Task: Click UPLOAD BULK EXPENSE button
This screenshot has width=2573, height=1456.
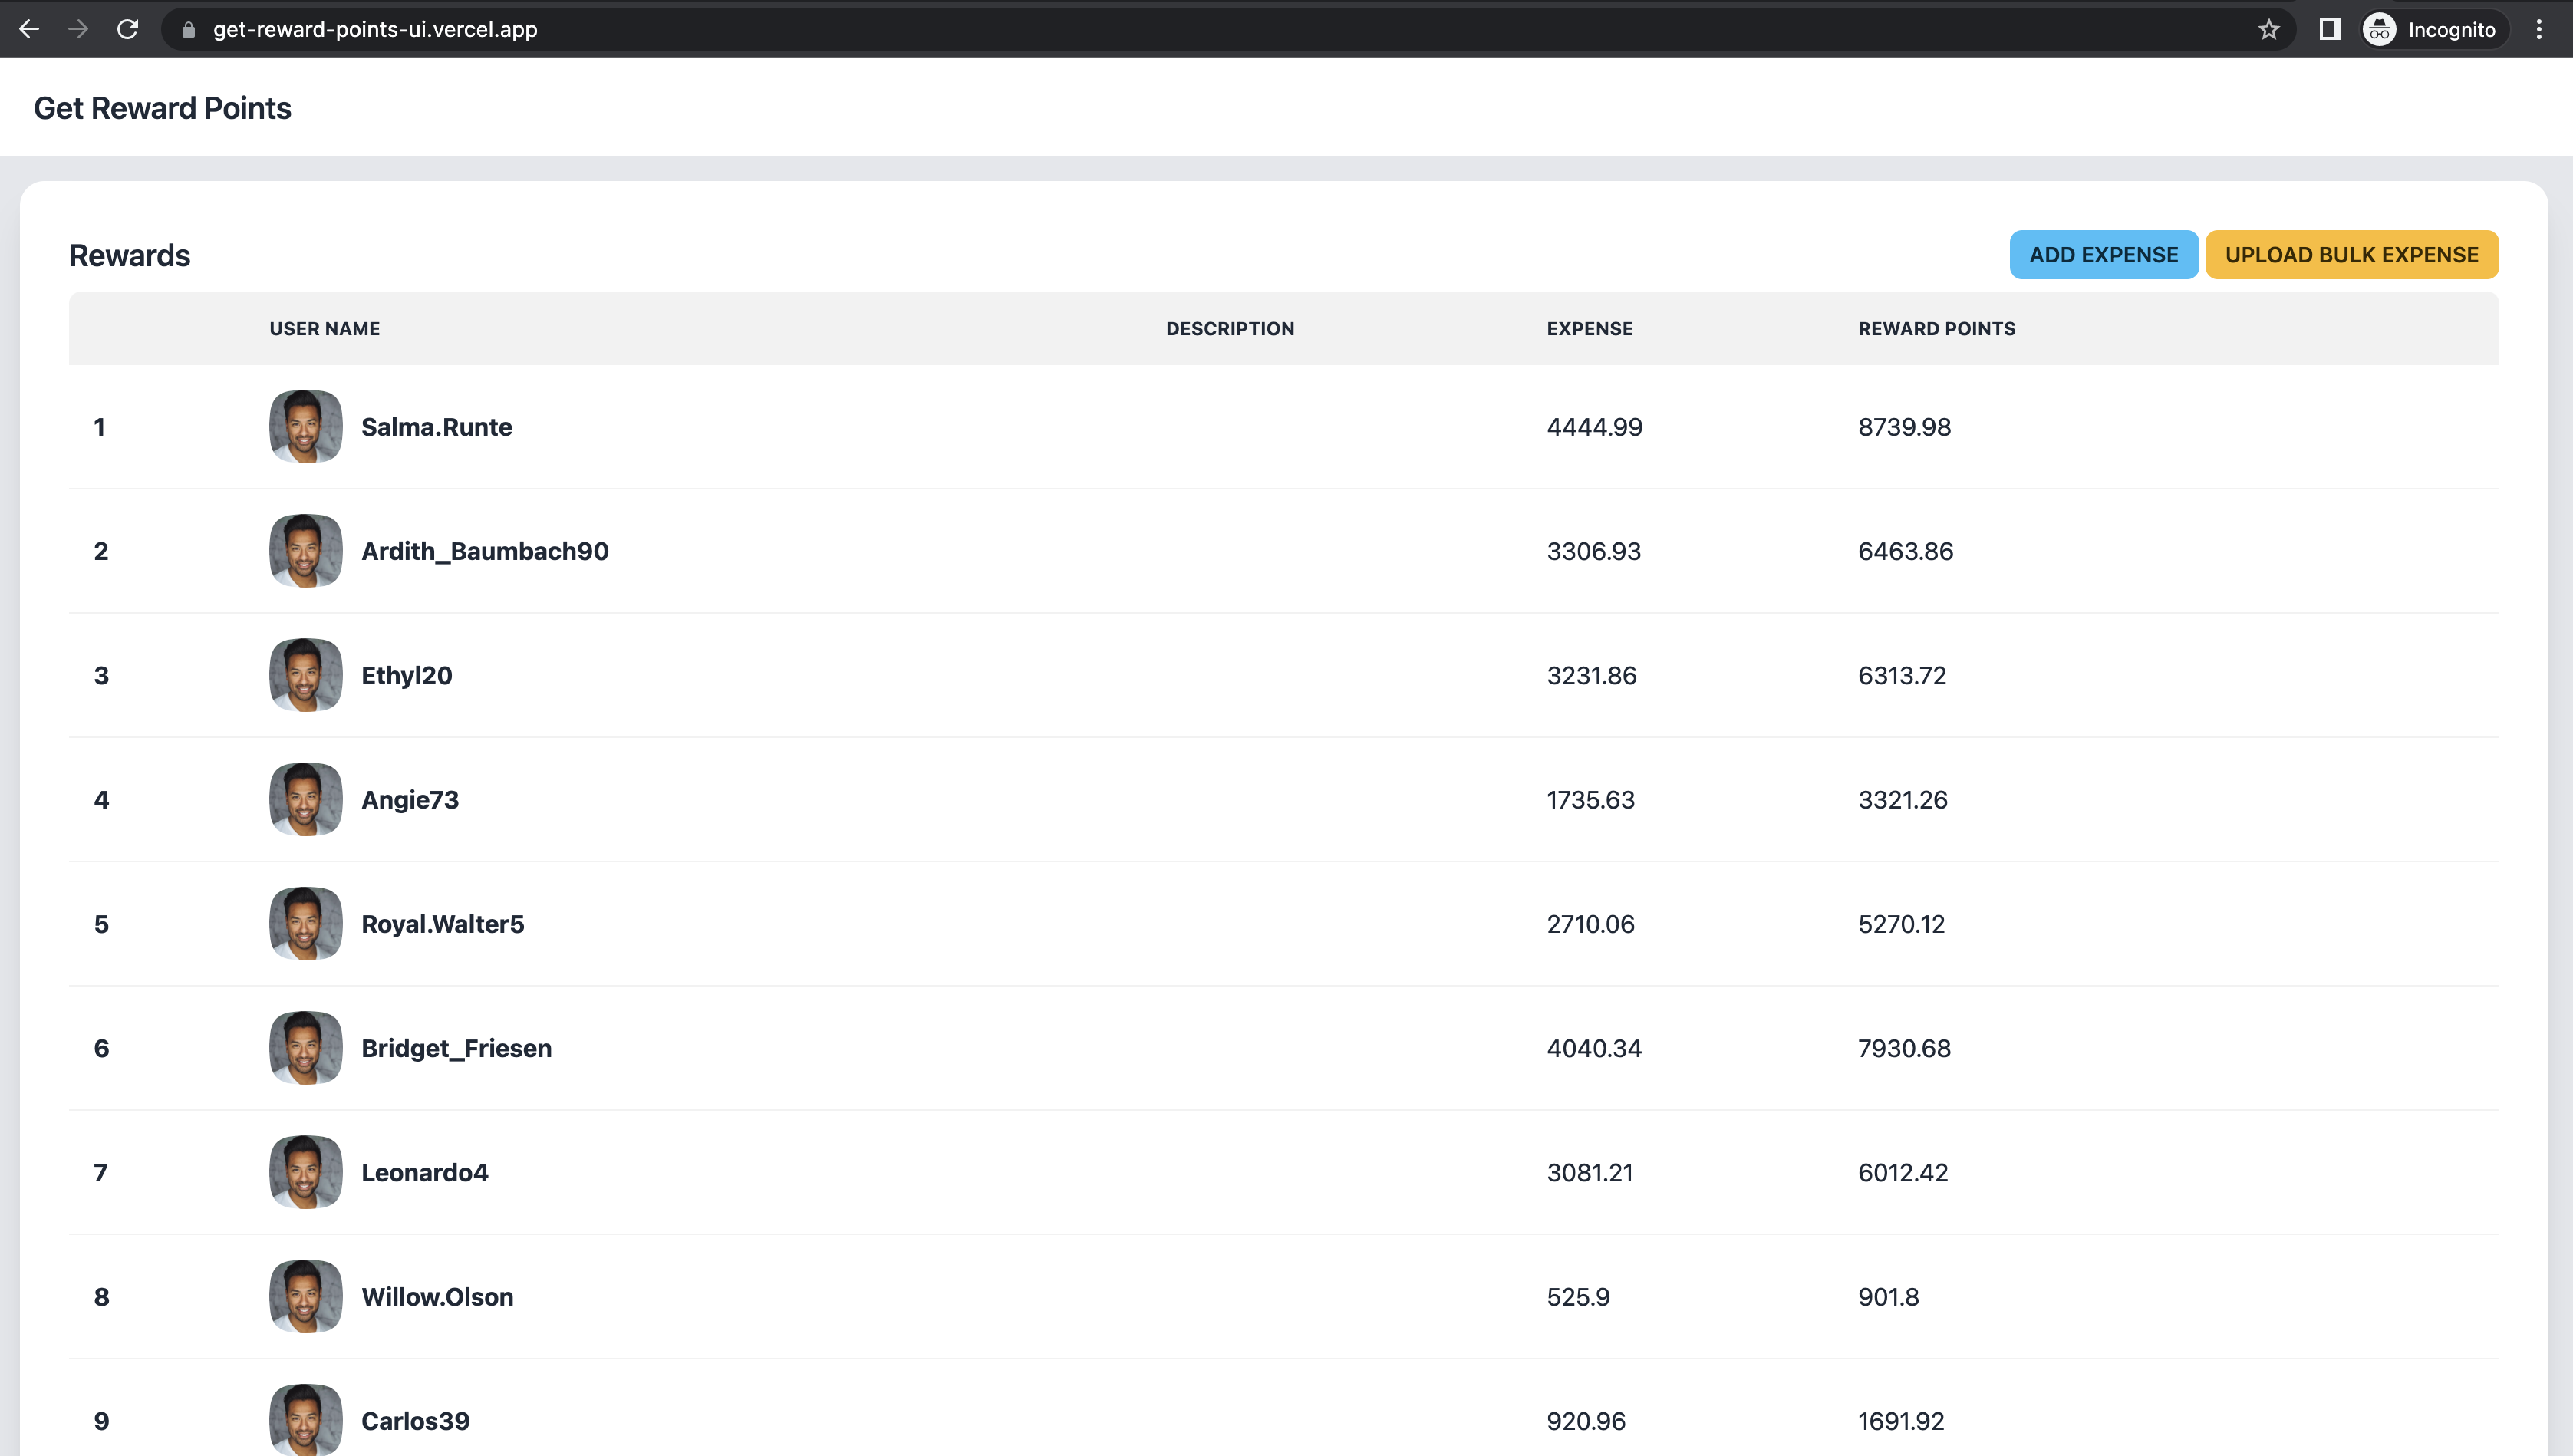Action: pos(2351,255)
